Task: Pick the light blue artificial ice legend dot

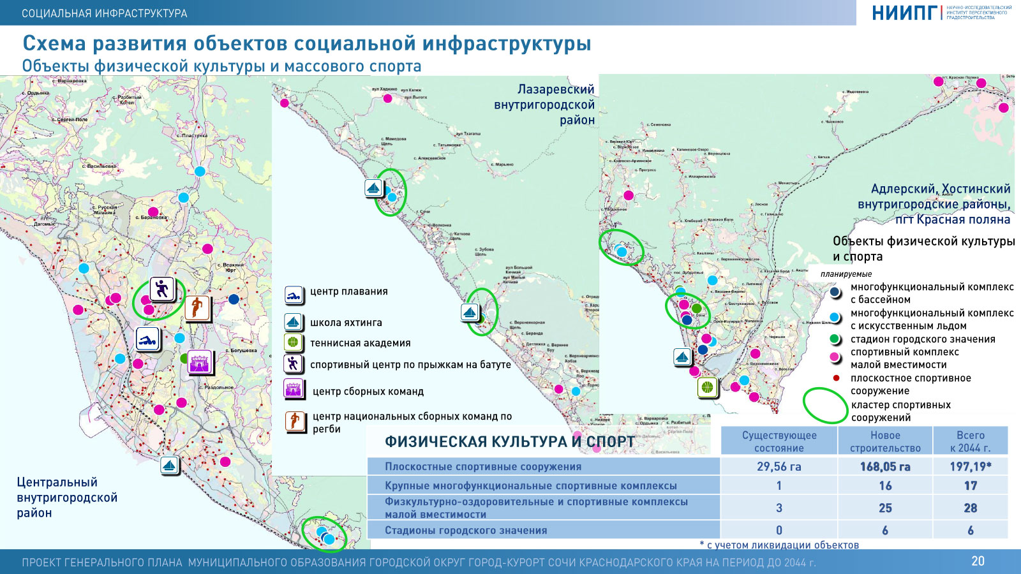Action: pos(835,317)
